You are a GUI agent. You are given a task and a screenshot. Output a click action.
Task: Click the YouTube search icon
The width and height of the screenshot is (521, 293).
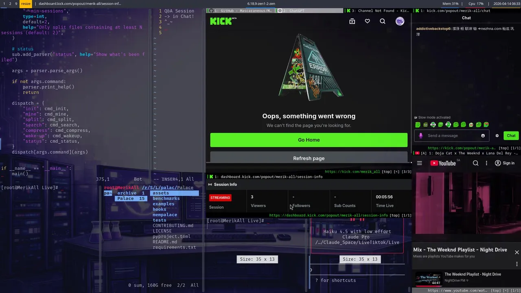(x=475, y=163)
